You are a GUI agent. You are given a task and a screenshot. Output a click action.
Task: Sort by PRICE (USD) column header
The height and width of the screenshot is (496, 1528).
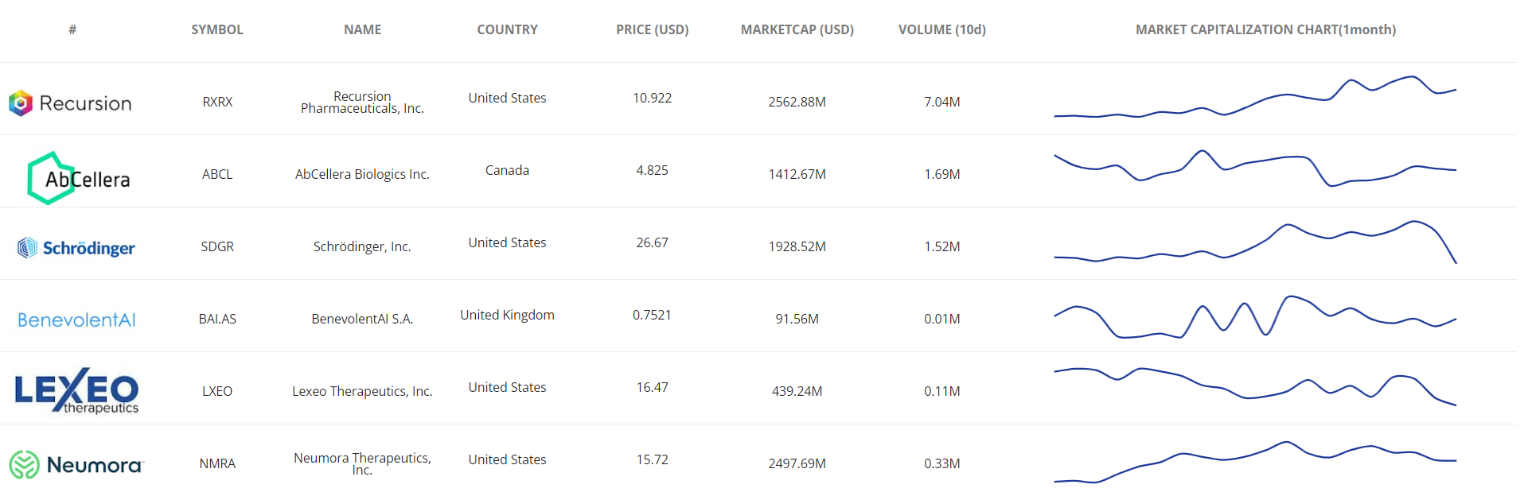[652, 29]
